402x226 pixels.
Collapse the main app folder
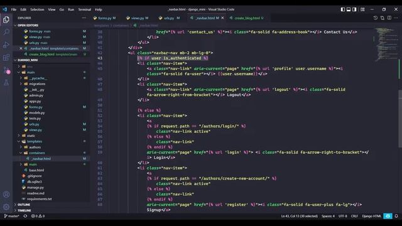pyautogui.click(x=31, y=72)
